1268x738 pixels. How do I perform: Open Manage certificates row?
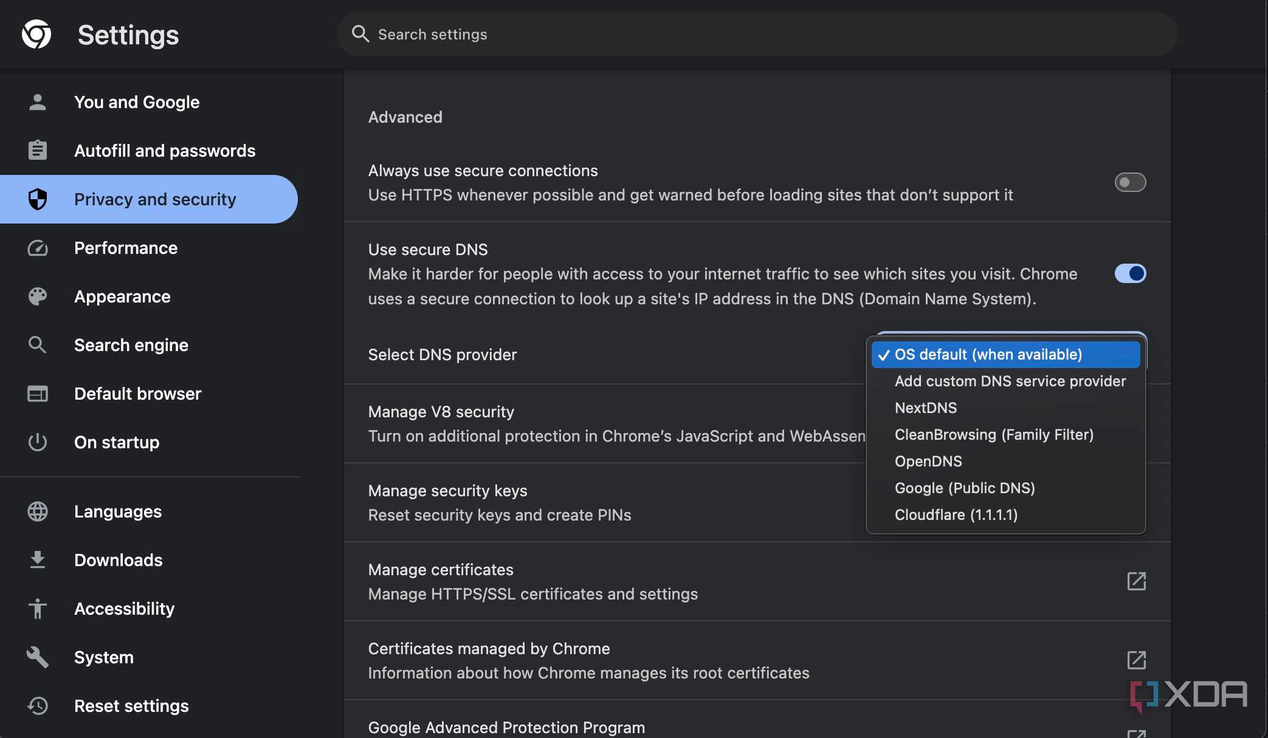click(x=757, y=582)
